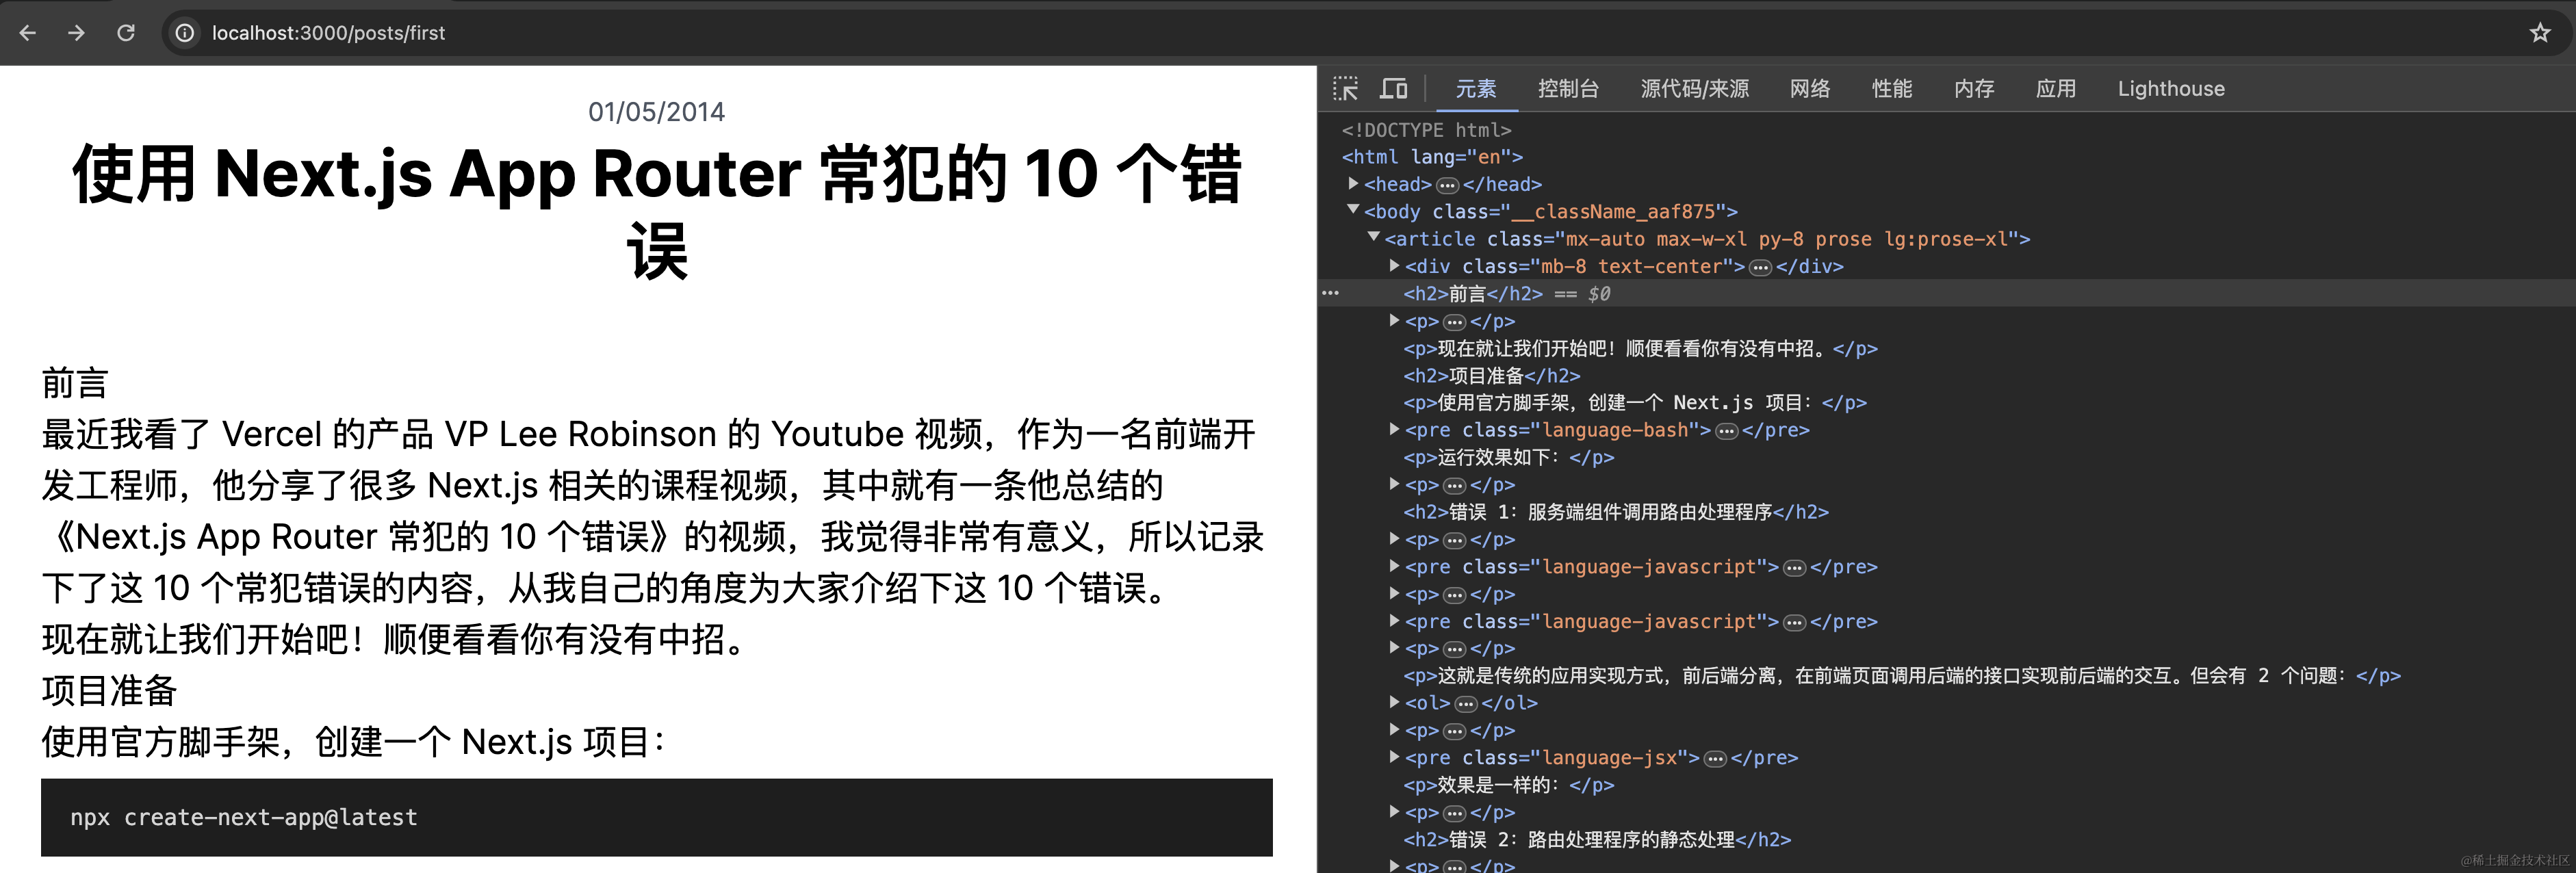Screen dimensions: 2576x873
Task: Reload the page with refresh icon
Action: pos(126,33)
